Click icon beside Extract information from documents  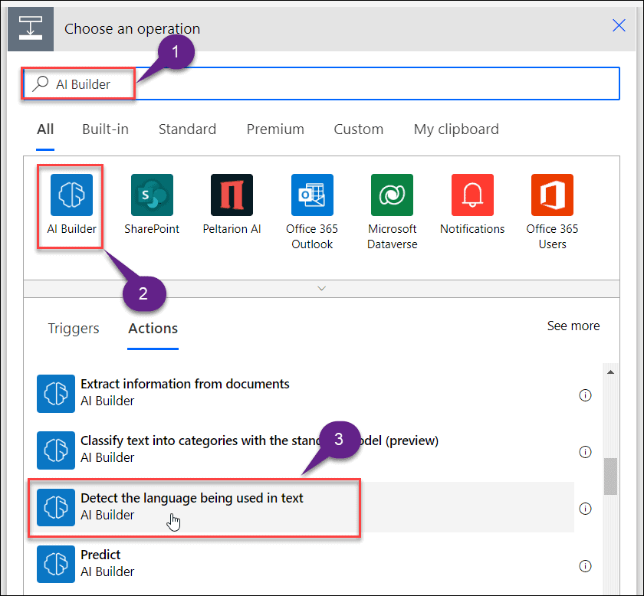click(56, 393)
